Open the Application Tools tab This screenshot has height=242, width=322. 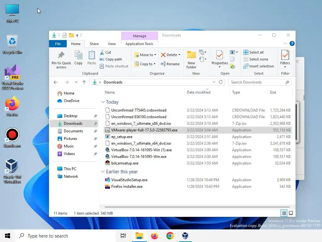click(139, 44)
